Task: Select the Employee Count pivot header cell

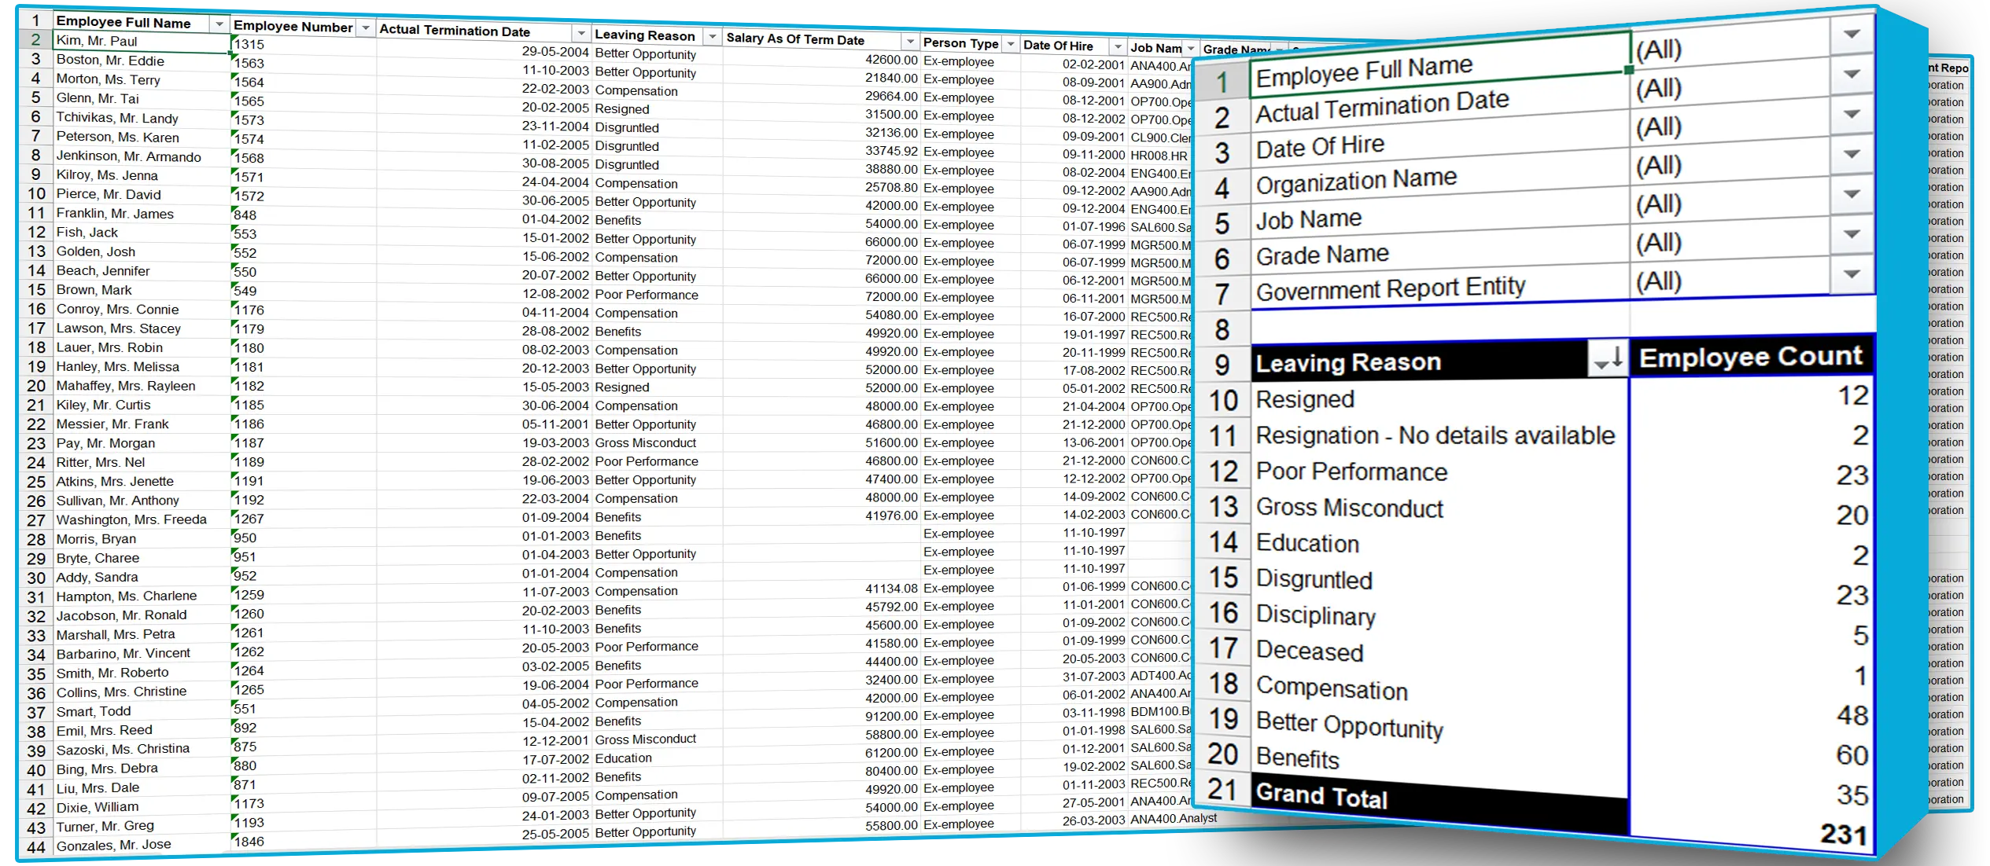Action: [x=1750, y=358]
